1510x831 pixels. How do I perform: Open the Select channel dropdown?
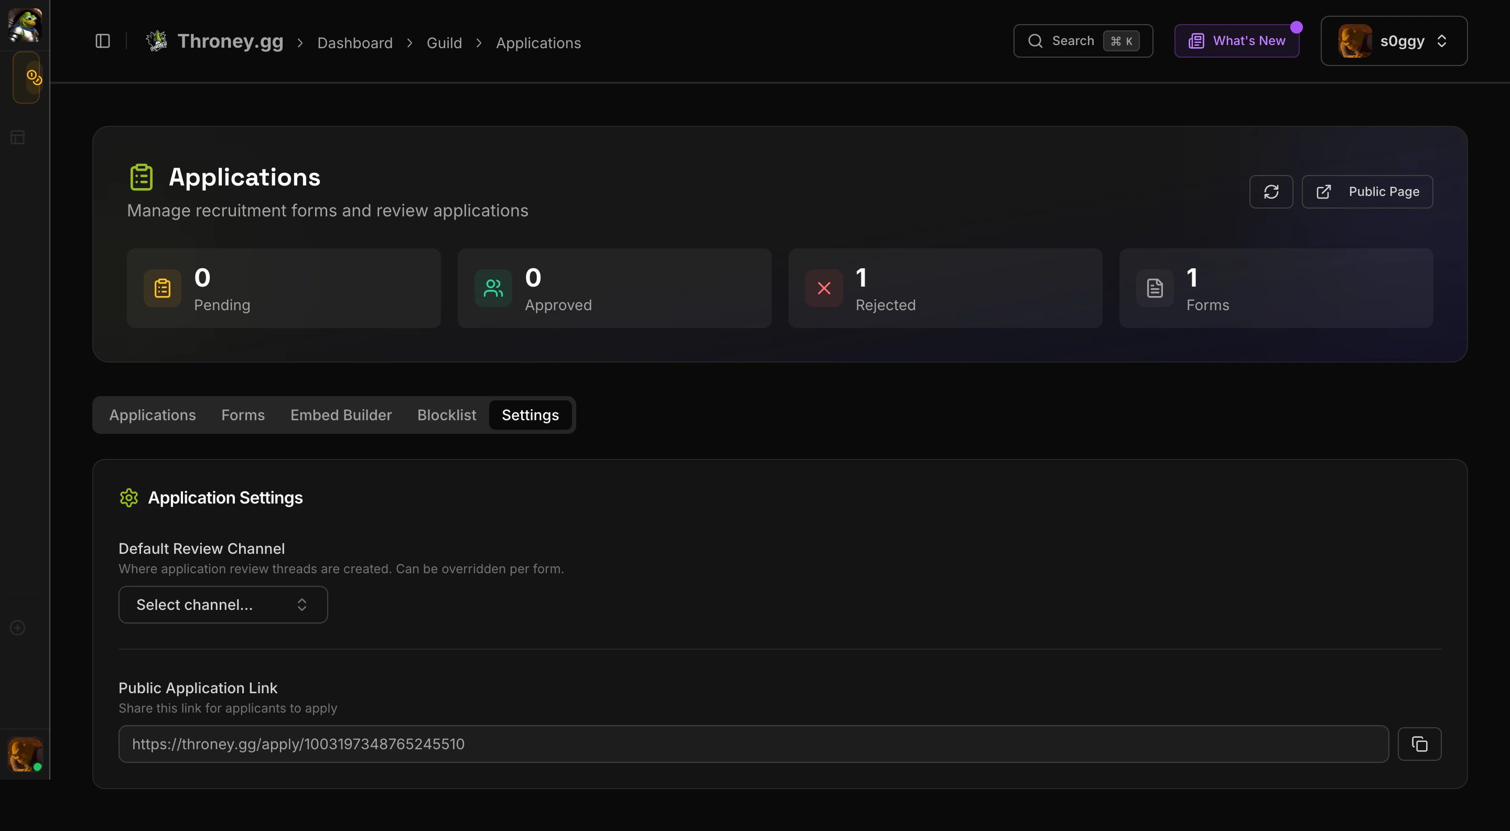(223, 604)
